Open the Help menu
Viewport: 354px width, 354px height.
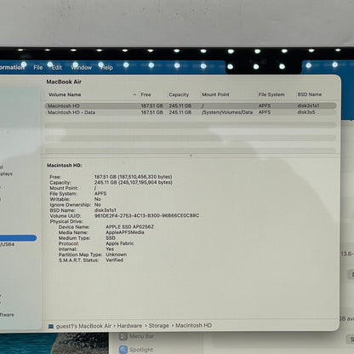(107, 67)
